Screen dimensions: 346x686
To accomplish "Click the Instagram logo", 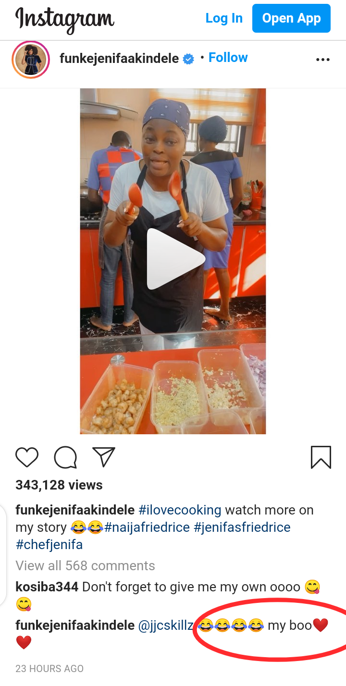I will (x=65, y=19).
